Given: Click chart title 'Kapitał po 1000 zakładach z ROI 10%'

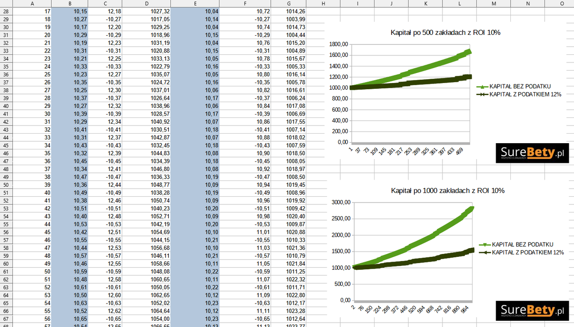Looking at the screenshot, I should click(x=448, y=190).
